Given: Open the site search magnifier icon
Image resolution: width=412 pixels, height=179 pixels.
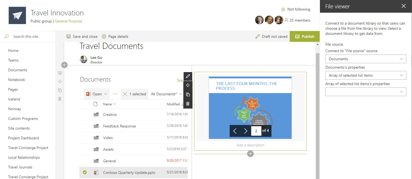Looking at the screenshot, I should (6, 36).
